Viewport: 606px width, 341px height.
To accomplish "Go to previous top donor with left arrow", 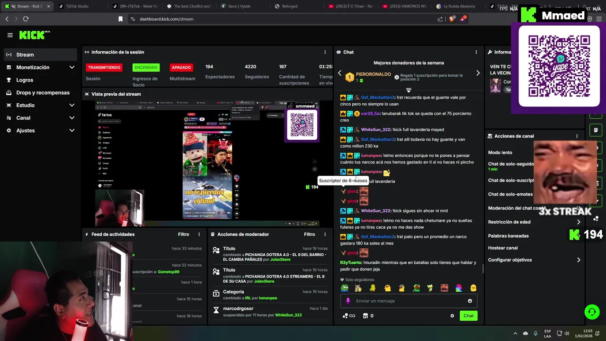I will 339,73.
